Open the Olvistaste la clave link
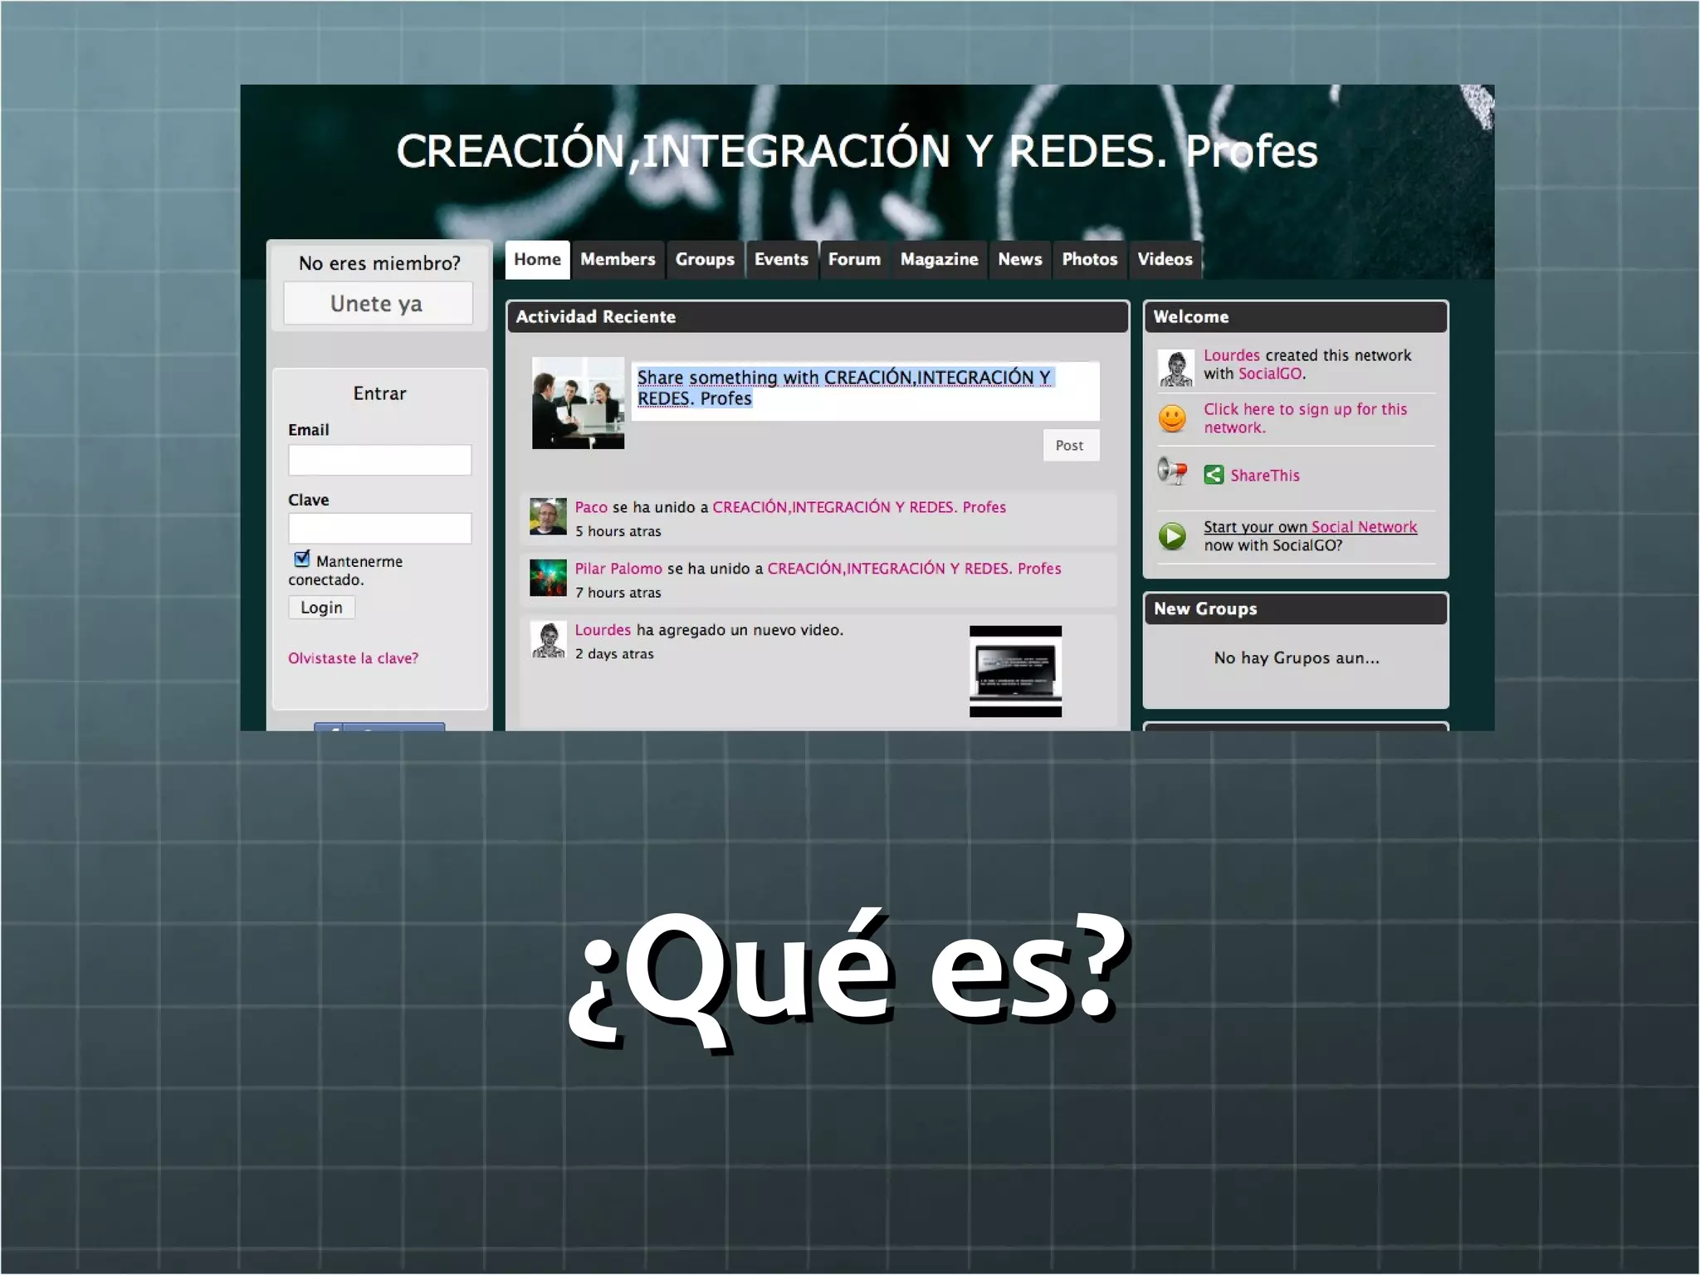The height and width of the screenshot is (1275, 1700). click(353, 658)
